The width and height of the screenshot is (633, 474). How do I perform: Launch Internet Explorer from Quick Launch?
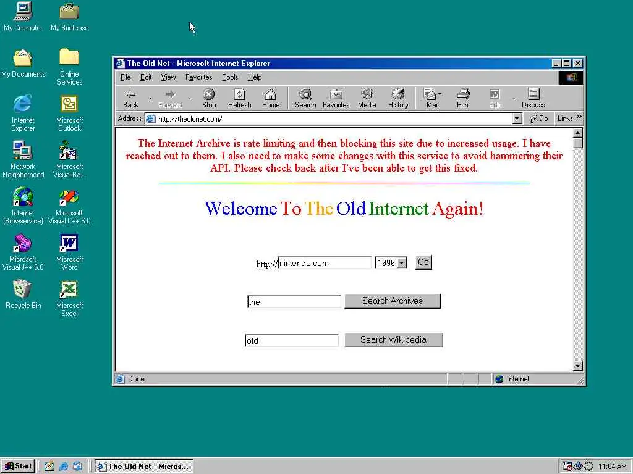pos(64,466)
